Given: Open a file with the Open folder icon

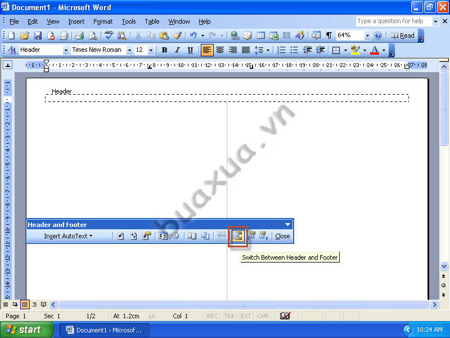Looking at the screenshot, I should click(x=25, y=35).
